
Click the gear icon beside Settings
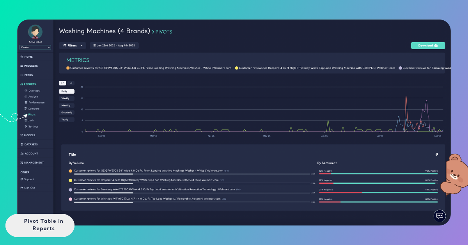coord(26,126)
